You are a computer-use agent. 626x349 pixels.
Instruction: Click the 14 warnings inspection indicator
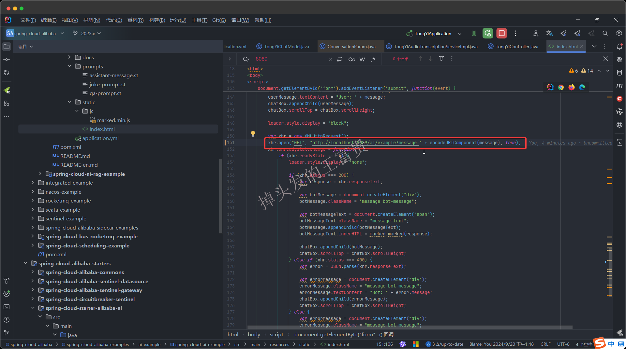(x=588, y=71)
